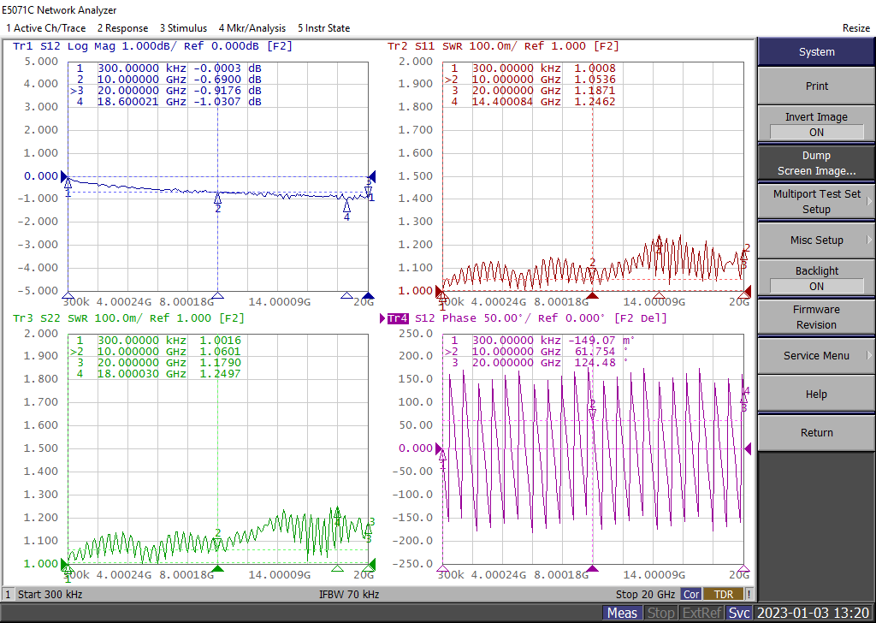Image resolution: width=876 pixels, height=623 pixels.
Task: Open the Service Menu submenu
Action: [x=816, y=356]
